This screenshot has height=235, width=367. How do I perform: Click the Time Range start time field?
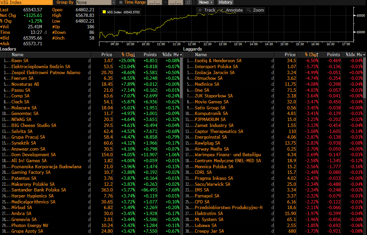point(154,2)
